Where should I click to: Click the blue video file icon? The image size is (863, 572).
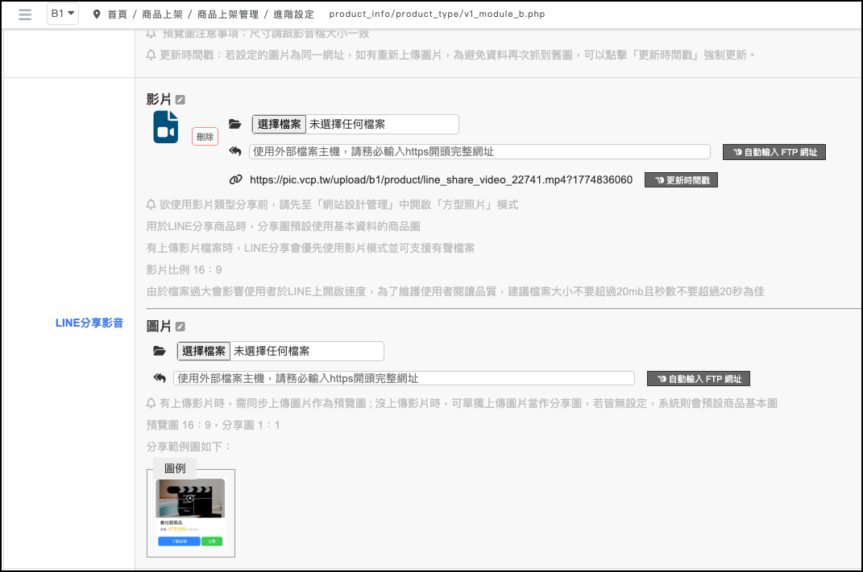point(166,127)
